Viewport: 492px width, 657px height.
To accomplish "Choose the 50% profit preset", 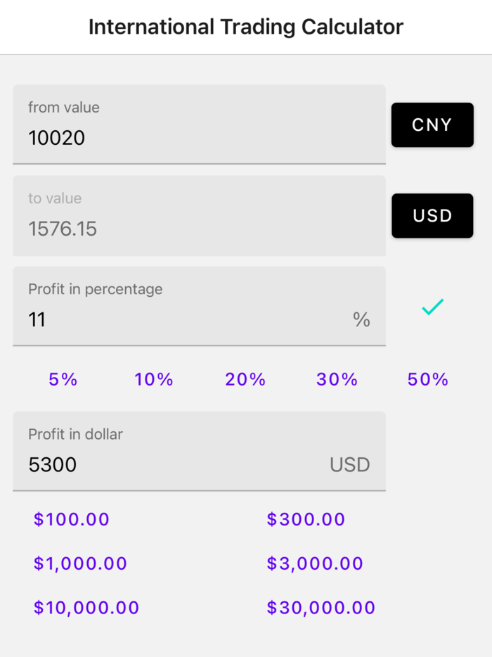I will pos(427,379).
